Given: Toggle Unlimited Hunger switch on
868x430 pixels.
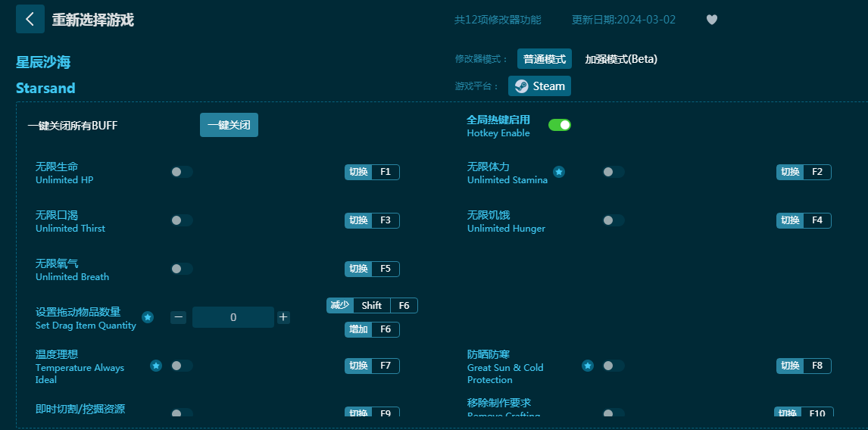Looking at the screenshot, I should (x=614, y=220).
